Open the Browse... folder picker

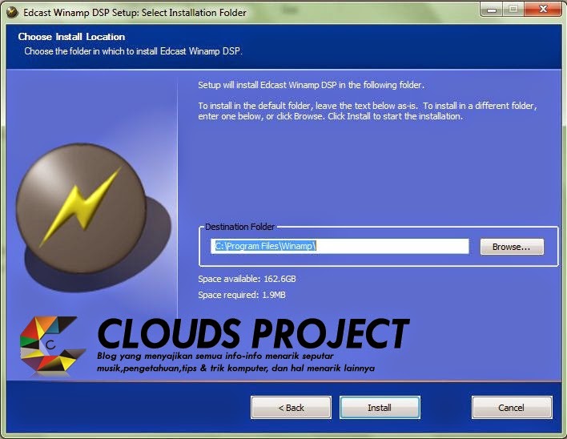tap(512, 247)
